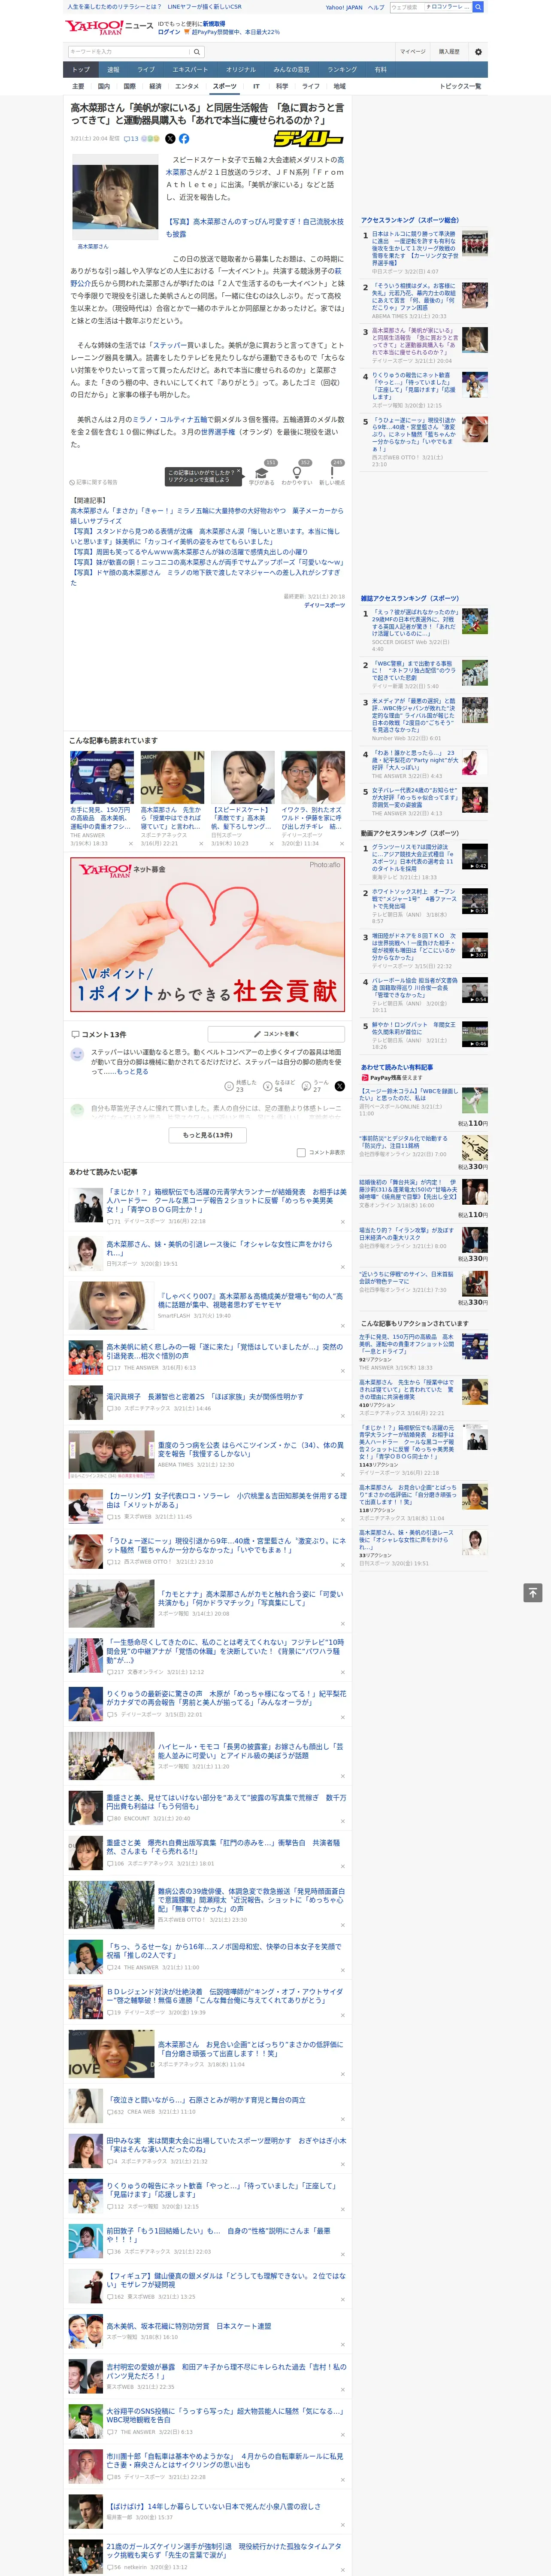Click the keyword input field

point(129,52)
